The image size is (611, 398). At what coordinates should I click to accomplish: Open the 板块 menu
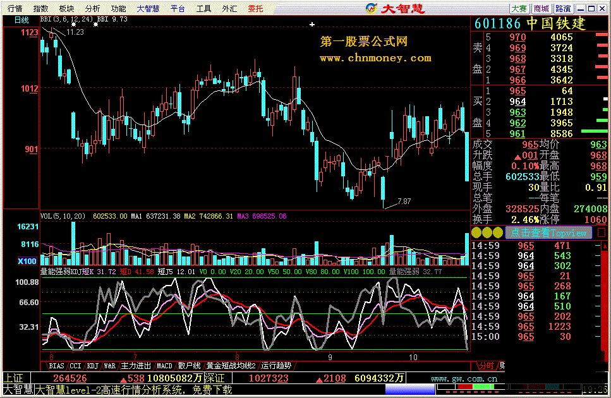66,8
